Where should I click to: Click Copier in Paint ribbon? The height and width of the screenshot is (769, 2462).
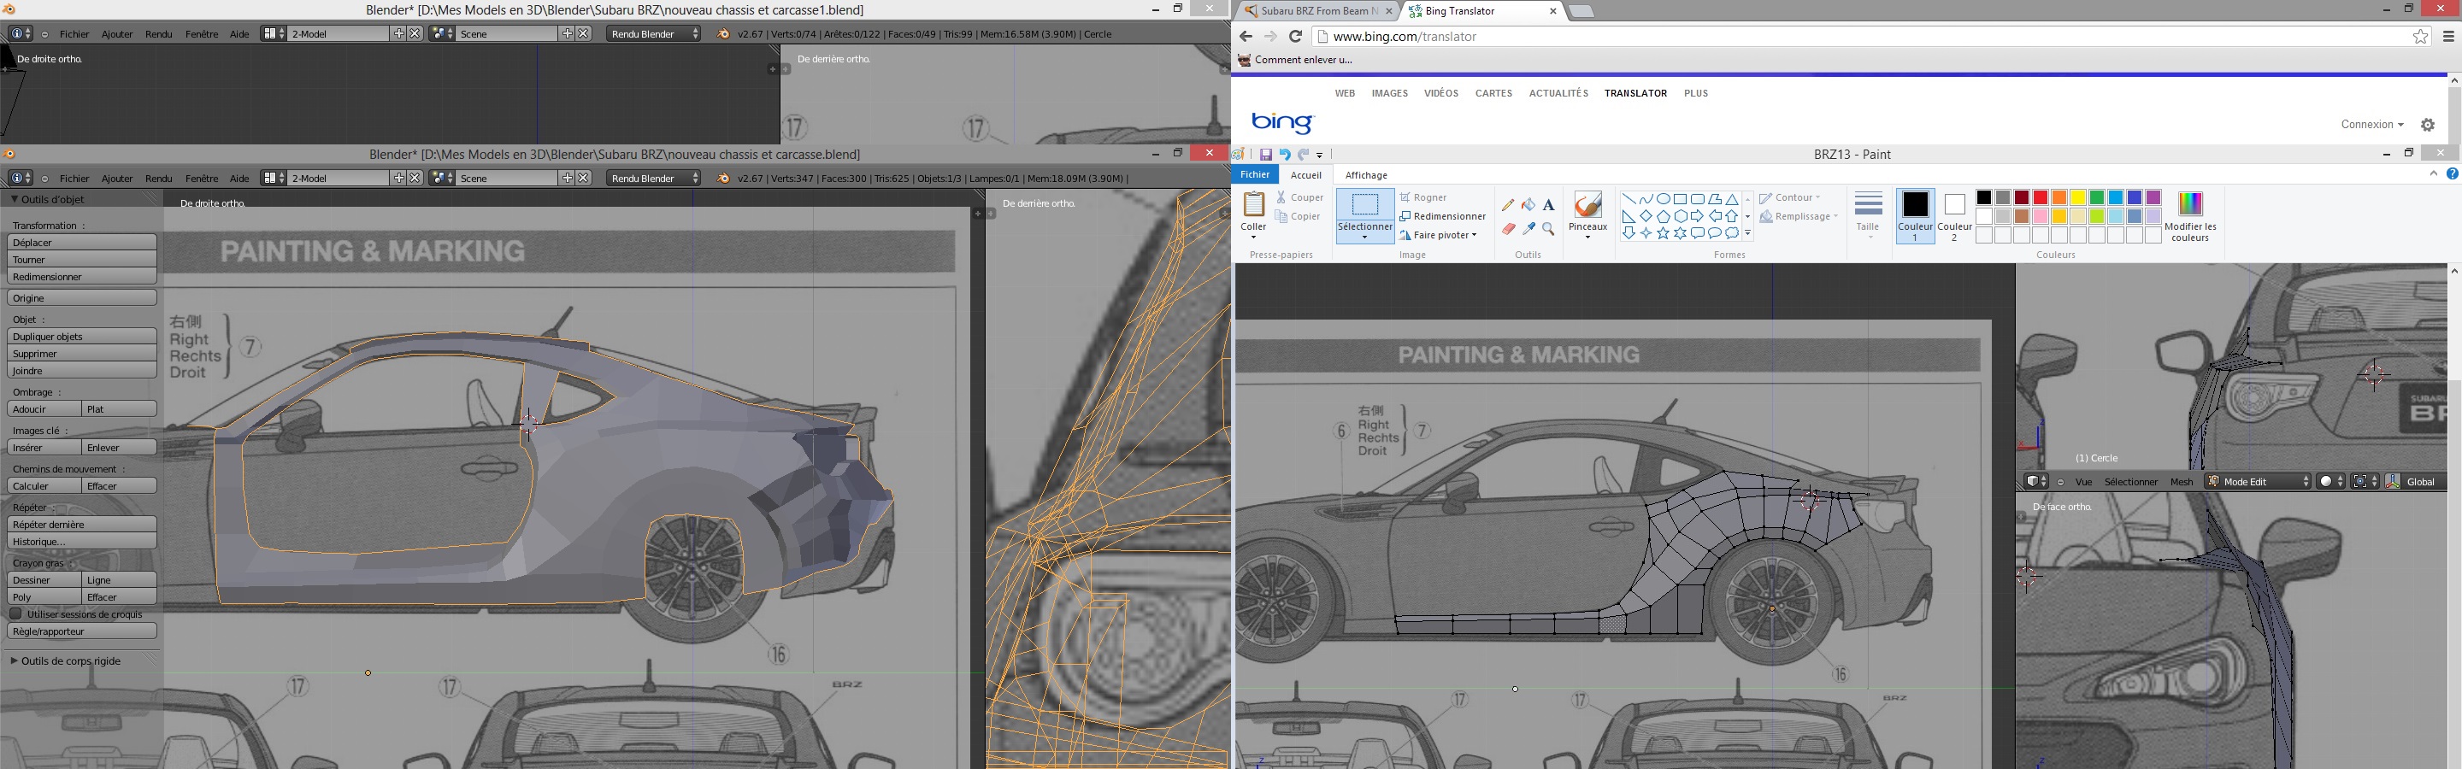[1298, 217]
